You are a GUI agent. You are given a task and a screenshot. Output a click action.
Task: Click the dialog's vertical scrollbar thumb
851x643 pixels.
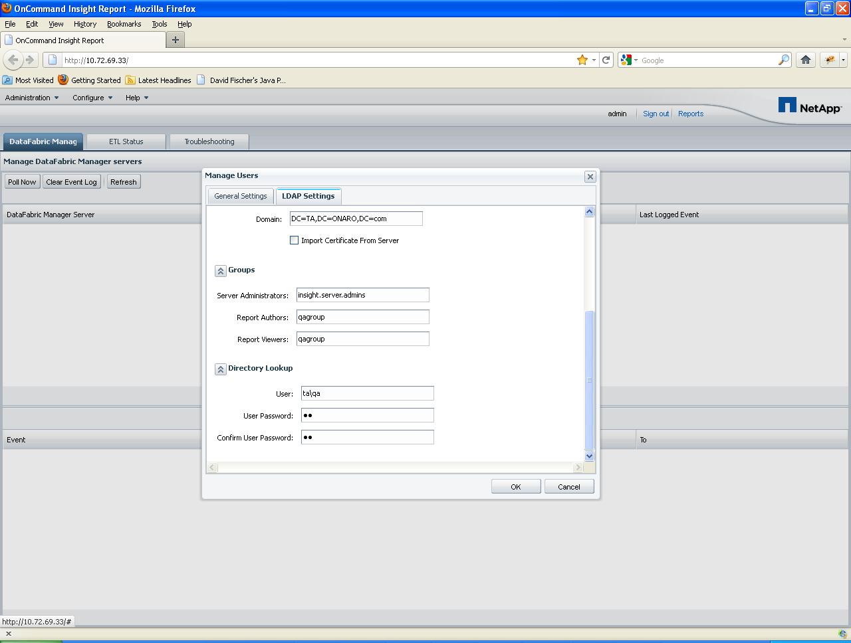589,380
